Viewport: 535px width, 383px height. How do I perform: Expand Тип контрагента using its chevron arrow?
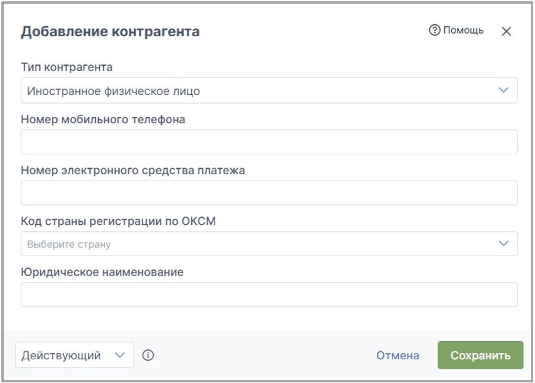504,91
